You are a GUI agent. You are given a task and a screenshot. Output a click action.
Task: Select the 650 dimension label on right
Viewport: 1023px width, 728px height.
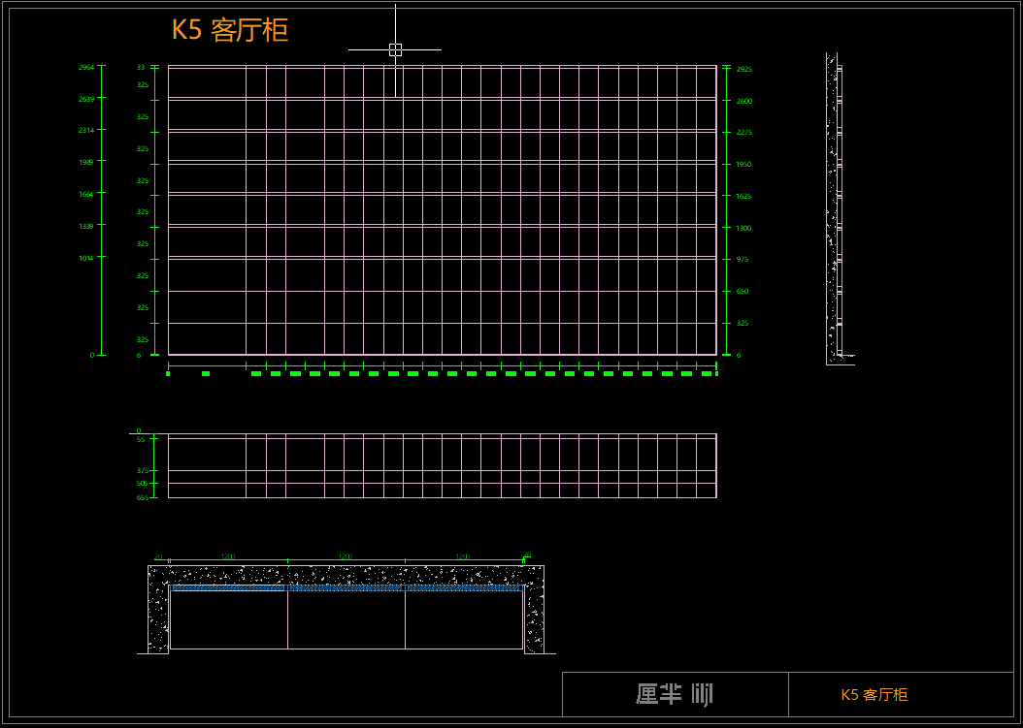click(742, 292)
